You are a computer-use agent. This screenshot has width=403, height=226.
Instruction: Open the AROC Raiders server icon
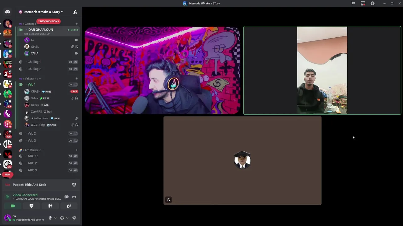[8, 64]
